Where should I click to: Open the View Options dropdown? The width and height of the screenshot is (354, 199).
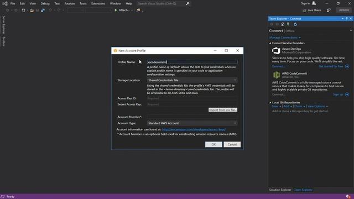point(317,106)
